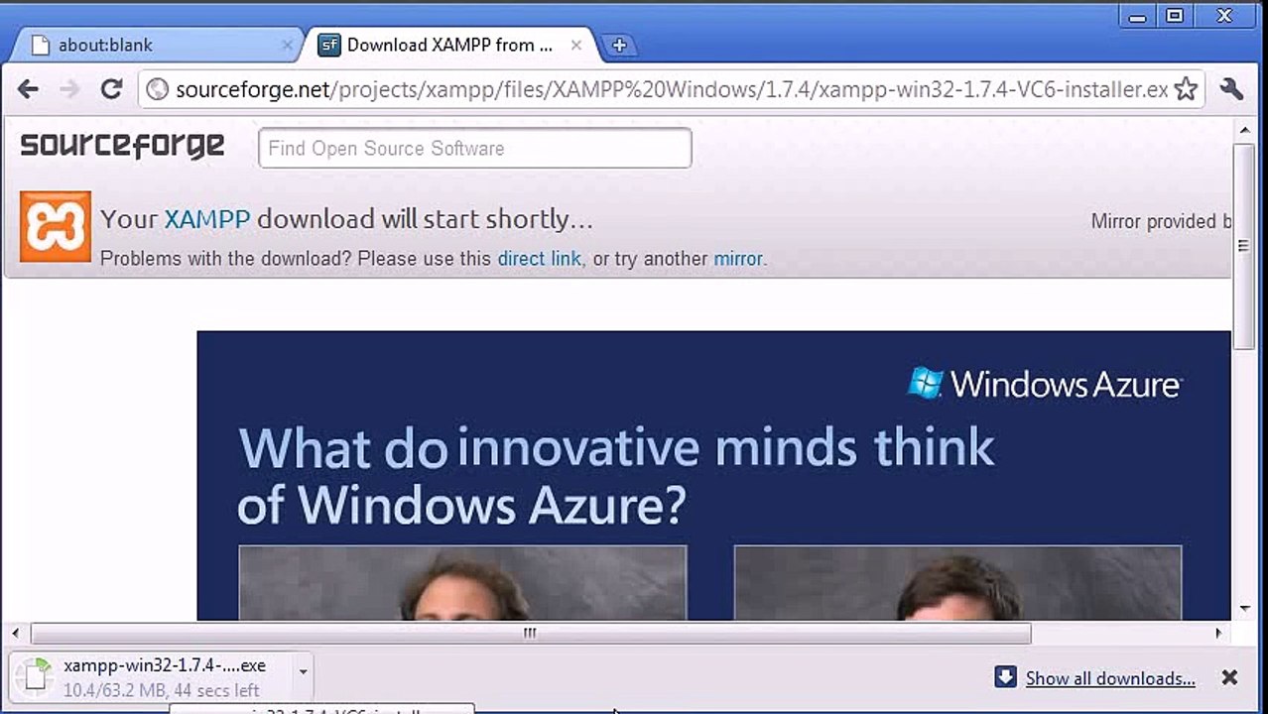Use the direct link for download
This screenshot has height=714, width=1268.
pyautogui.click(x=539, y=259)
